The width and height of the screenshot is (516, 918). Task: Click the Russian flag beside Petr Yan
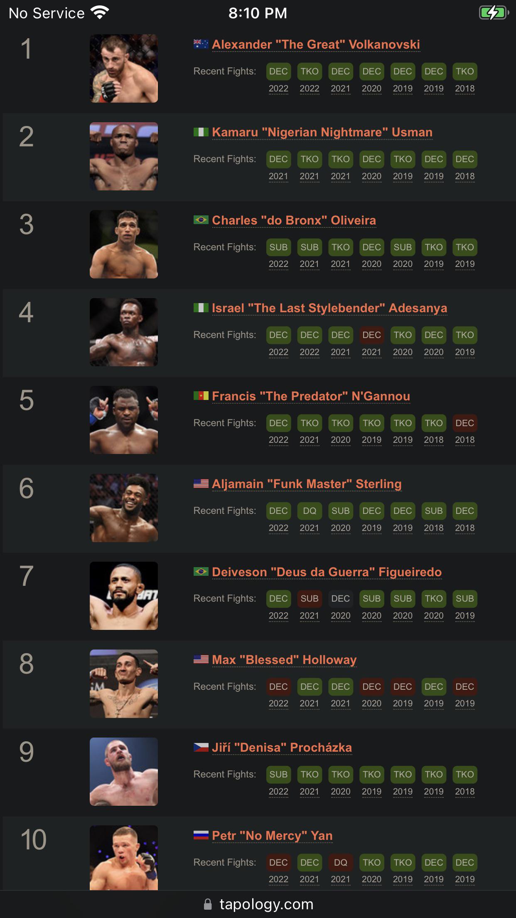point(200,836)
